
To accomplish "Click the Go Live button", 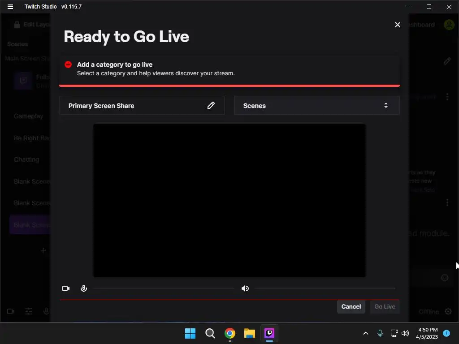I will (x=385, y=306).
